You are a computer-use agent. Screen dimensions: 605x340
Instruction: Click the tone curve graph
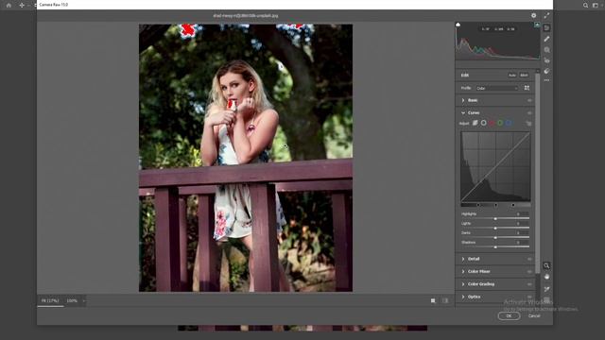(x=495, y=166)
